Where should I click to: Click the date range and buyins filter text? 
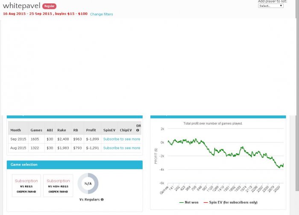pyautogui.click(x=45, y=14)
